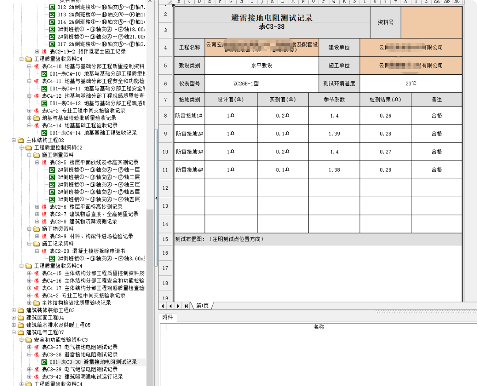Switch to 第1页 sheet tab
477x386 pixels.
202,306
